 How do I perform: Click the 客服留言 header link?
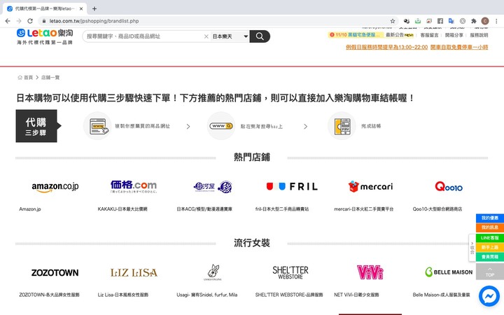click(429, 34)
